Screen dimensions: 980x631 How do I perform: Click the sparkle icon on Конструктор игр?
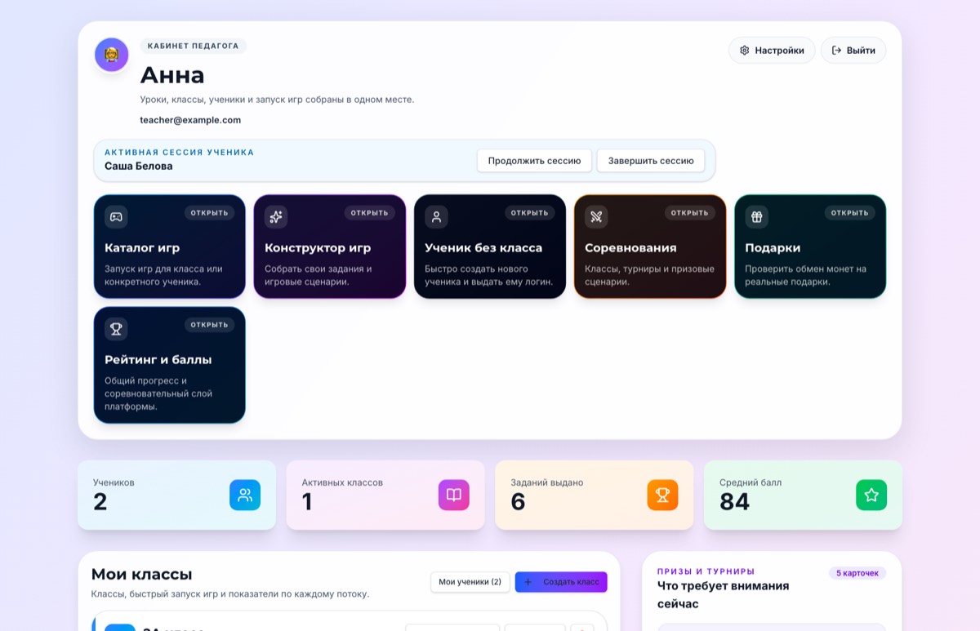tap(276, 216)
